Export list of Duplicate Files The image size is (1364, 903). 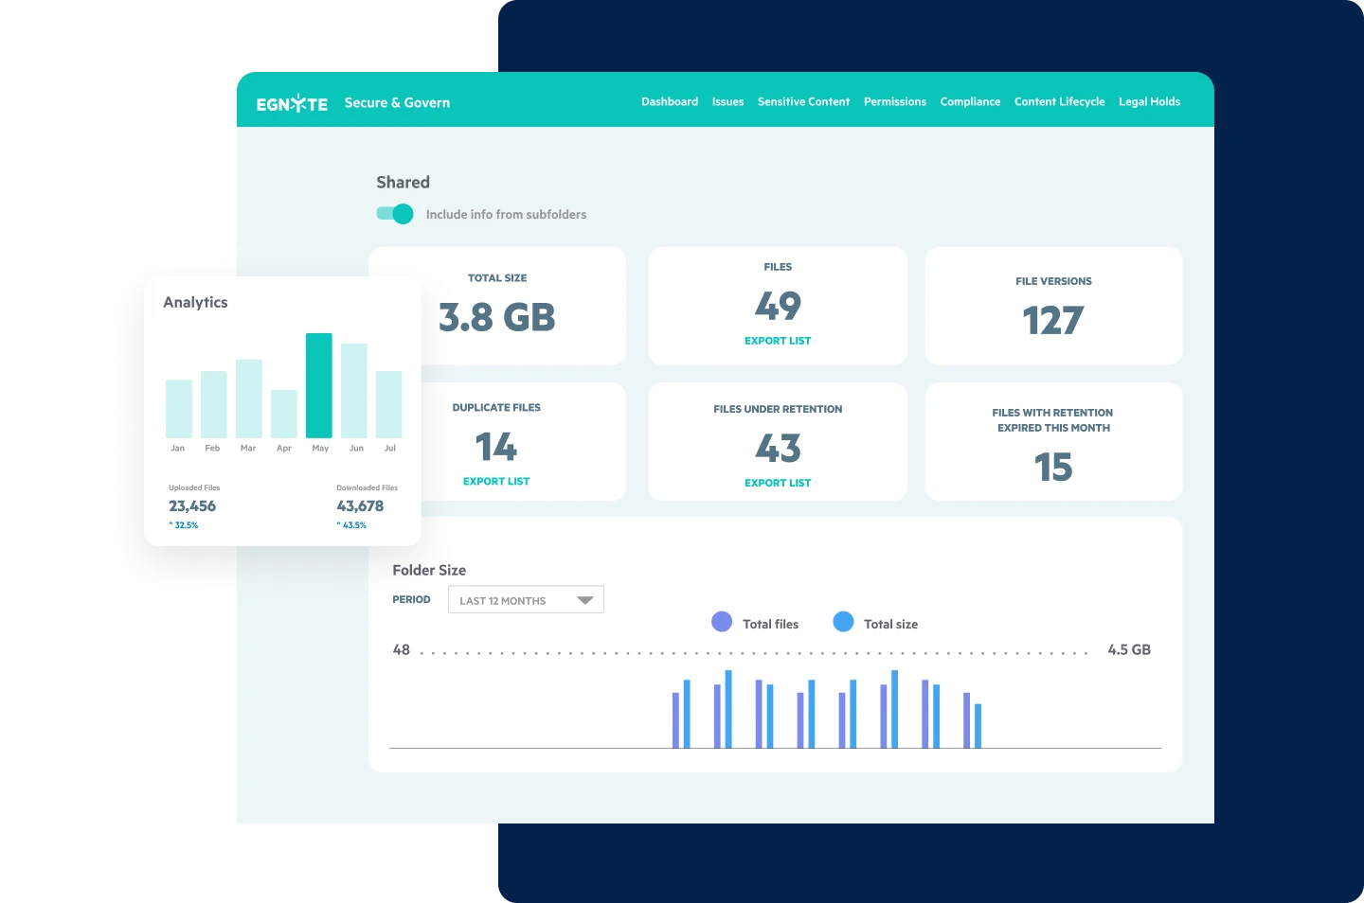pos(495,482)
